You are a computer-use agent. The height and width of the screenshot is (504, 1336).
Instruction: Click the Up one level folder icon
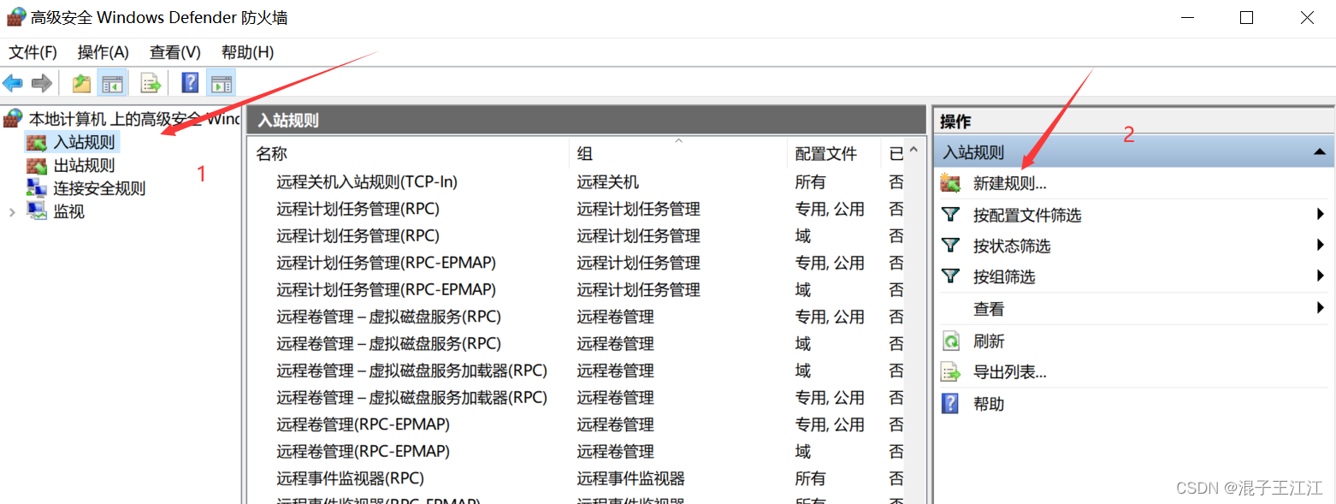click(81, 83)
